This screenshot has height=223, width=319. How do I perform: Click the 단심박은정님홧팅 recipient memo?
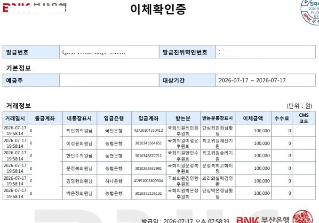(217, 193)
